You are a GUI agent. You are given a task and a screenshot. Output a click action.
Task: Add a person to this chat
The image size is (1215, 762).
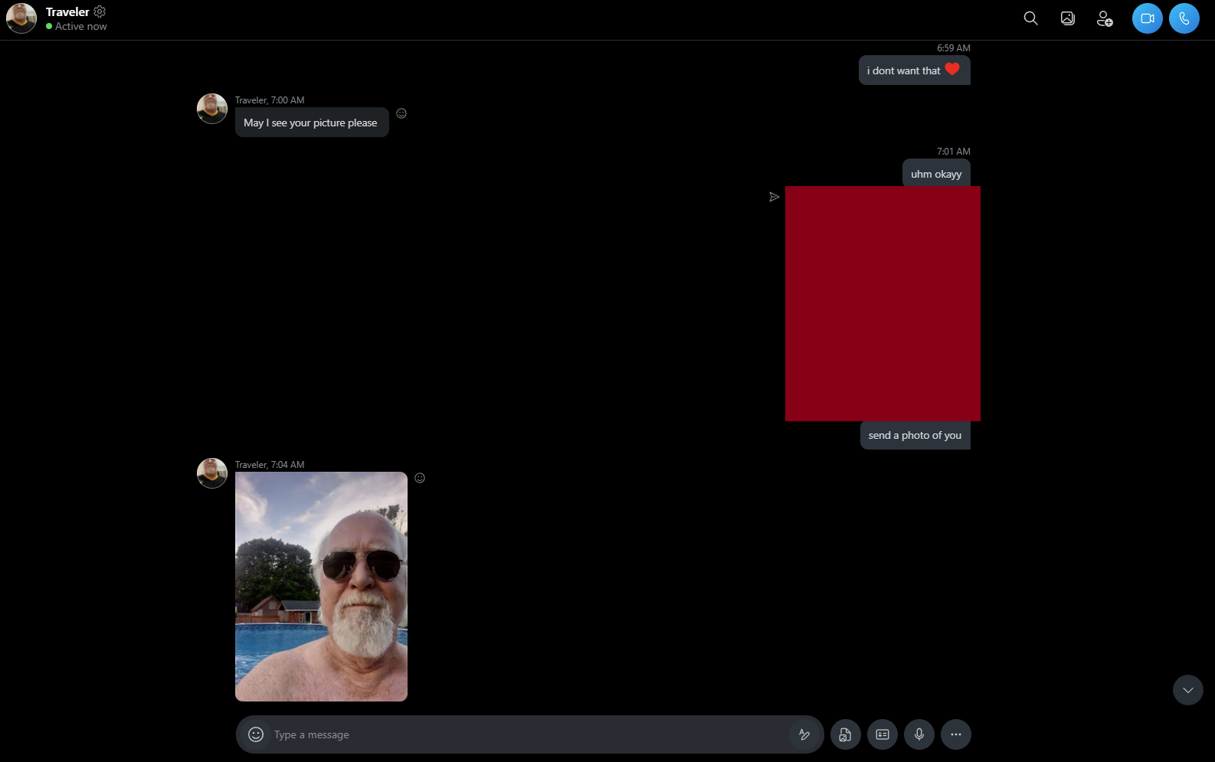click(x=1104, y=18)
